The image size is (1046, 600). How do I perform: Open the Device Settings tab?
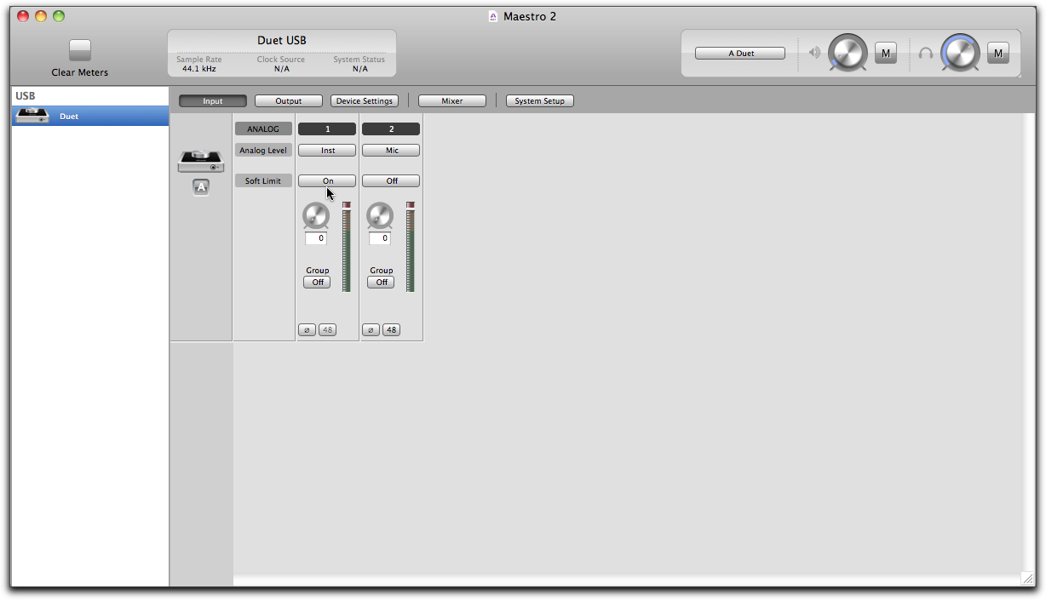365,101
